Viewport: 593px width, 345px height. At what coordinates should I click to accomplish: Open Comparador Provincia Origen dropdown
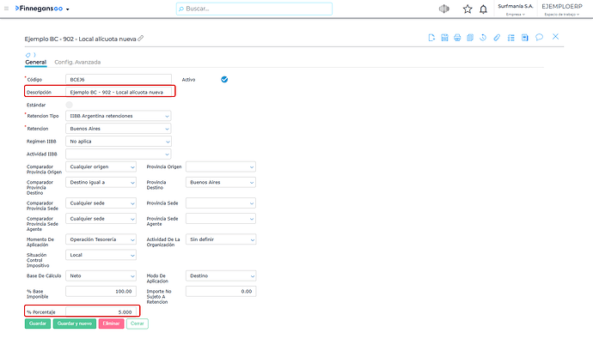(101, 166)
